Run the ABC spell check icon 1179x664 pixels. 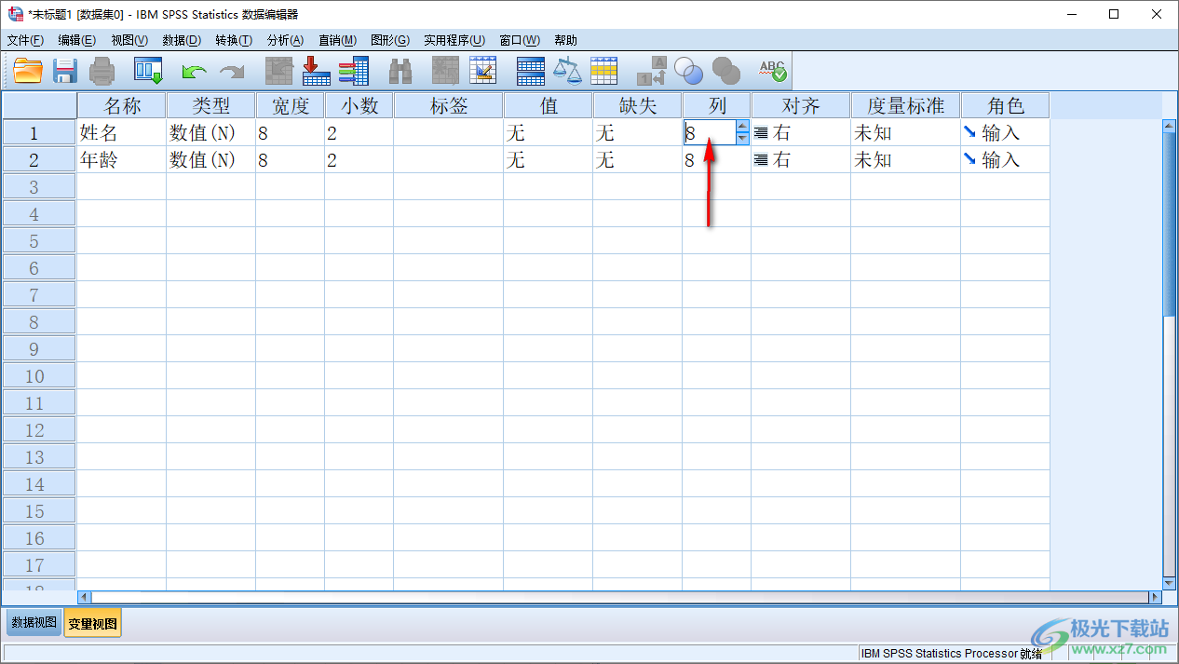click(773, 71)
